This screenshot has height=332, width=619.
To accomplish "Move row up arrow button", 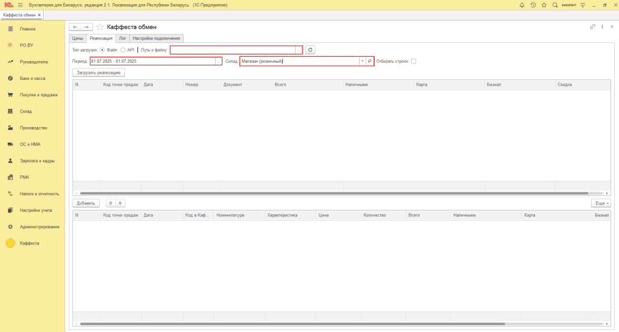I will point(111,203).
